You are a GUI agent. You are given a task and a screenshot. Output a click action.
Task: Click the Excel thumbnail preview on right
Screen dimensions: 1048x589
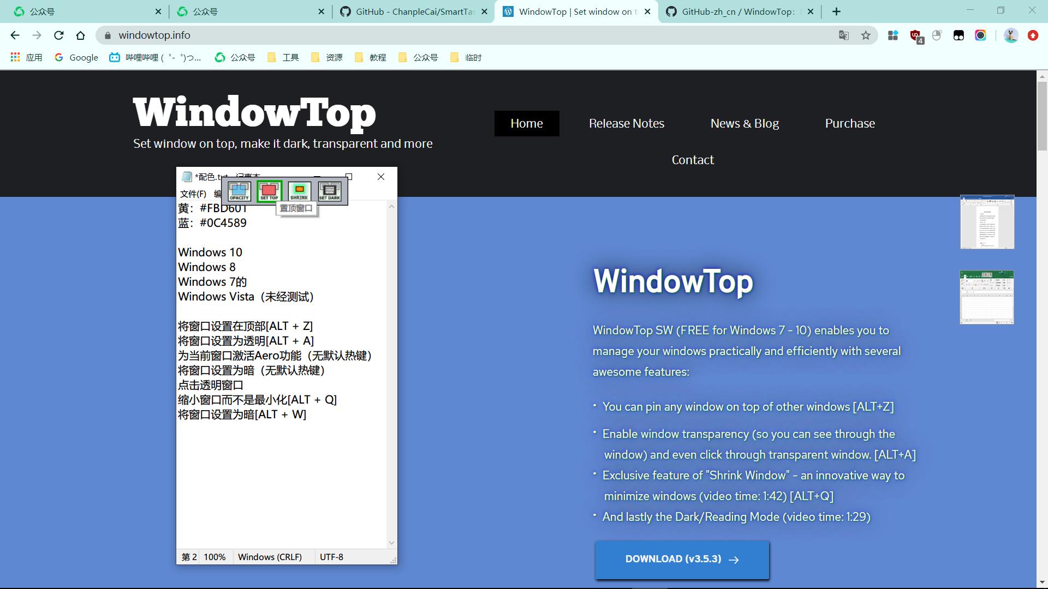pyautogui.click(x=987, y=297)
